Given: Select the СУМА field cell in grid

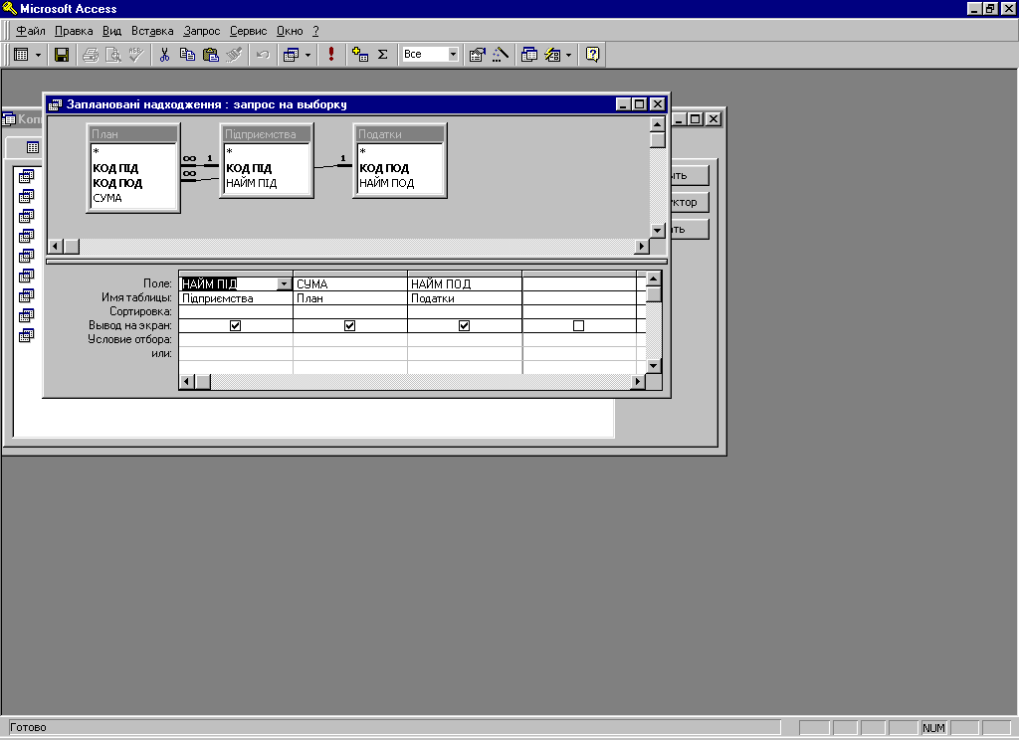Looking at the screenshot, I should point(350,283).
